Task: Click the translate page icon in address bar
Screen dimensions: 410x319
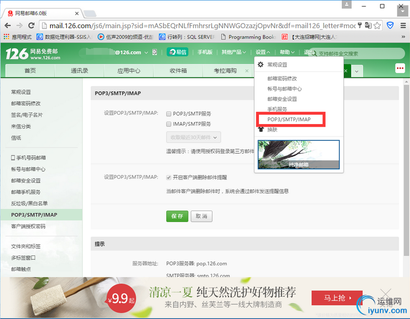Action: pos(368,26)
